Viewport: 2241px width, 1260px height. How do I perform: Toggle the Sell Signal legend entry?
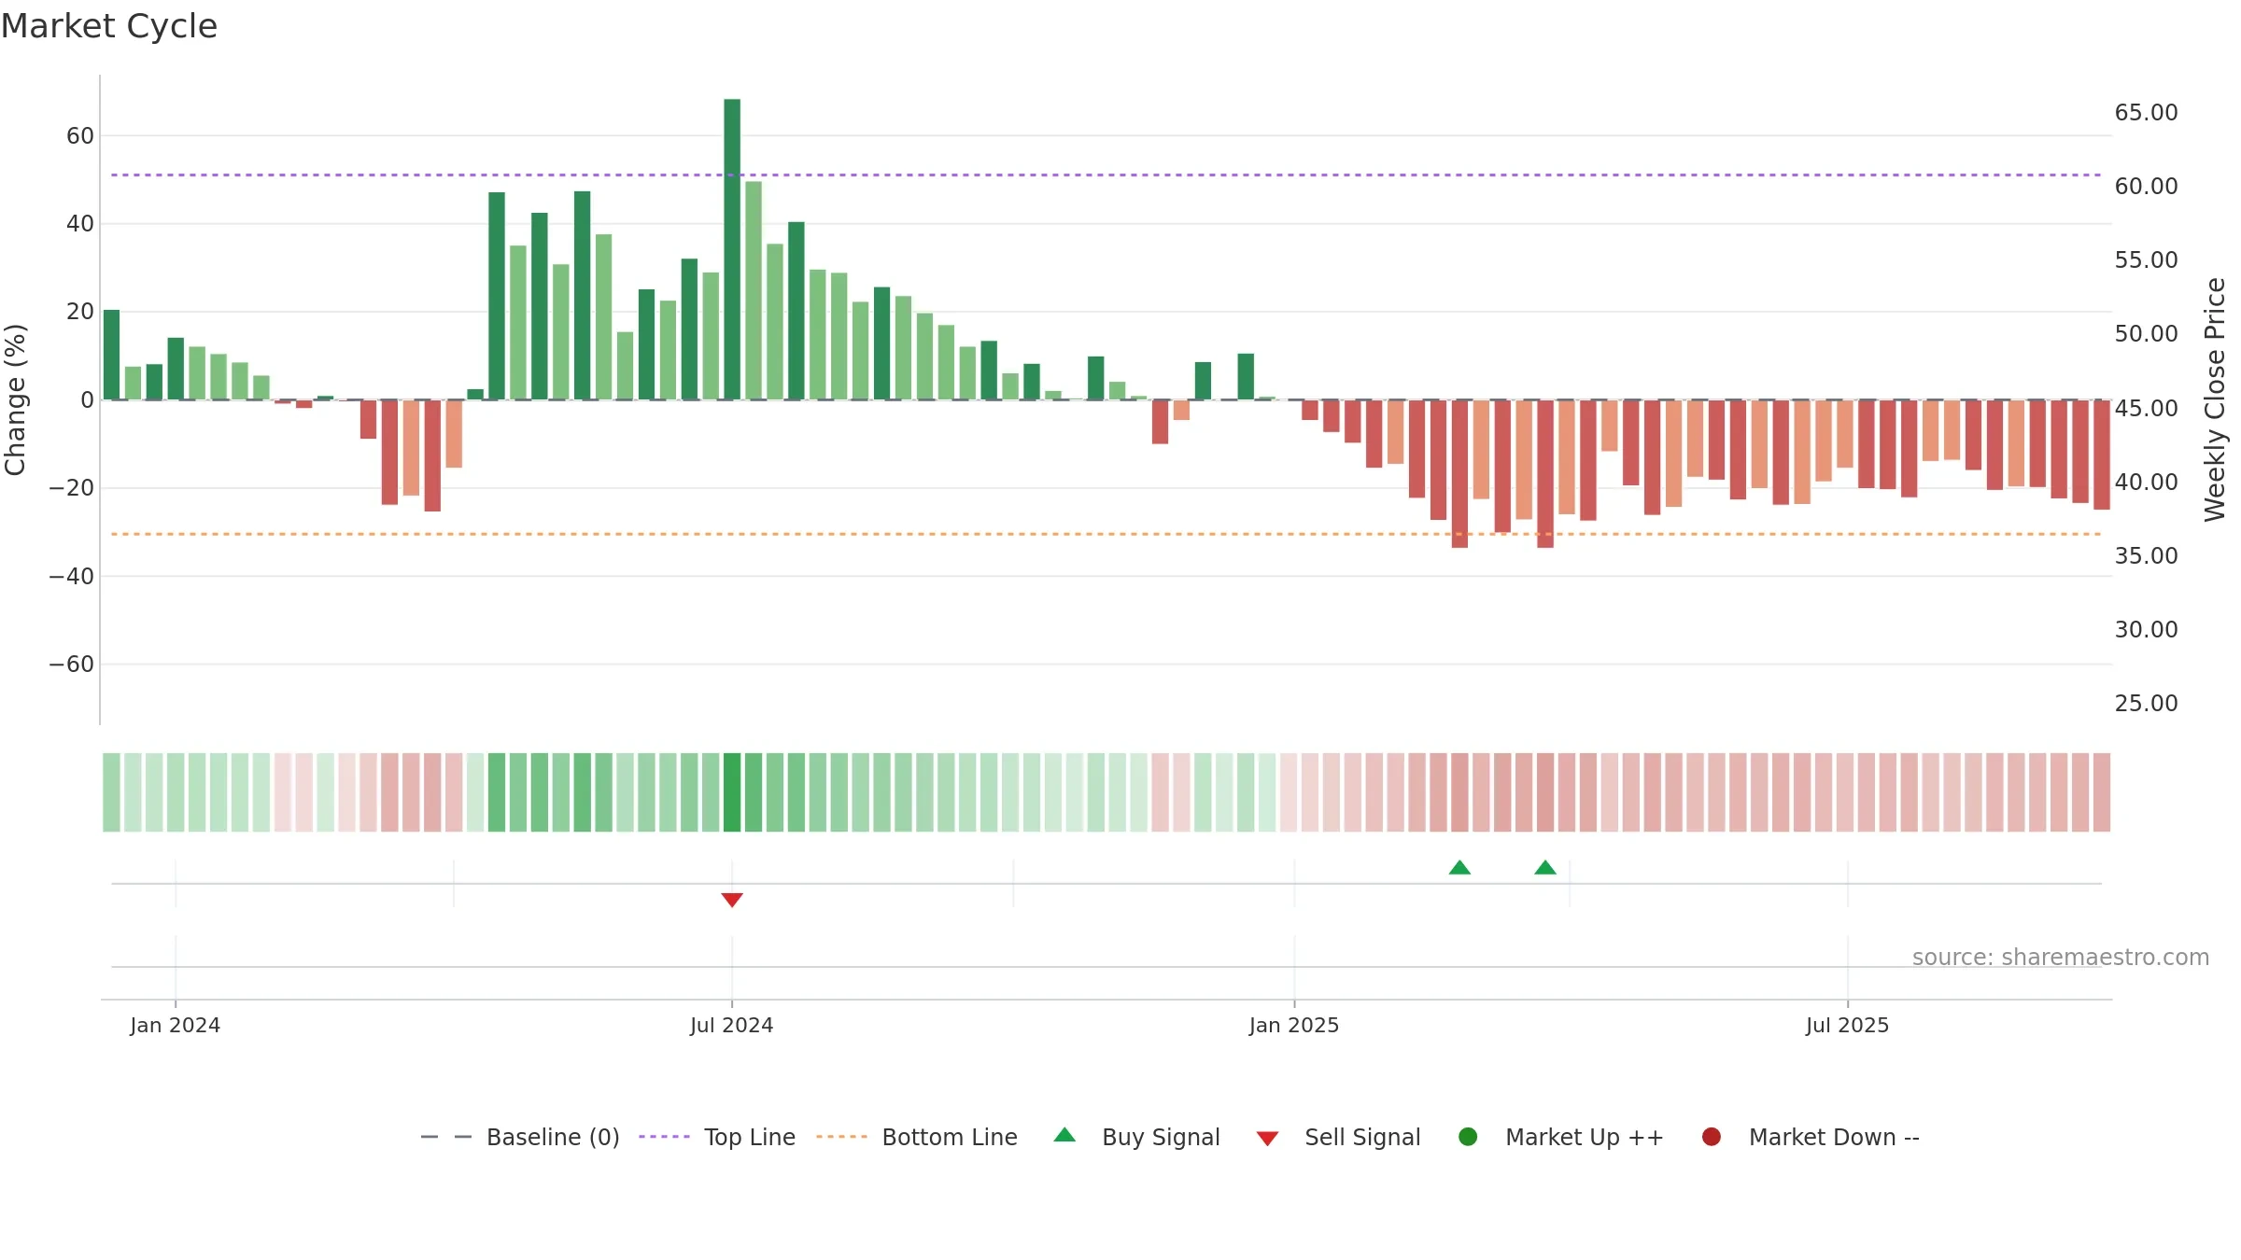(1338, 1137)
